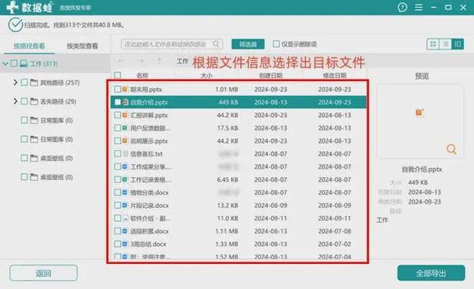Click the PowerPoint icon of 汇报讲解.pptx
This screenshot has height=289, width=474.
pyautogui.click(x=125, y=115)
